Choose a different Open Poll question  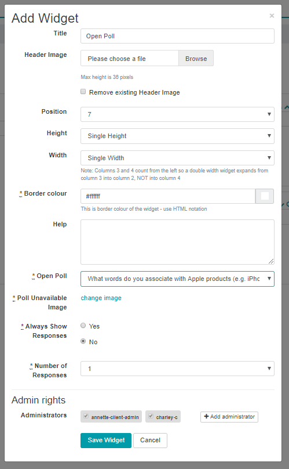tap(177, 279)
